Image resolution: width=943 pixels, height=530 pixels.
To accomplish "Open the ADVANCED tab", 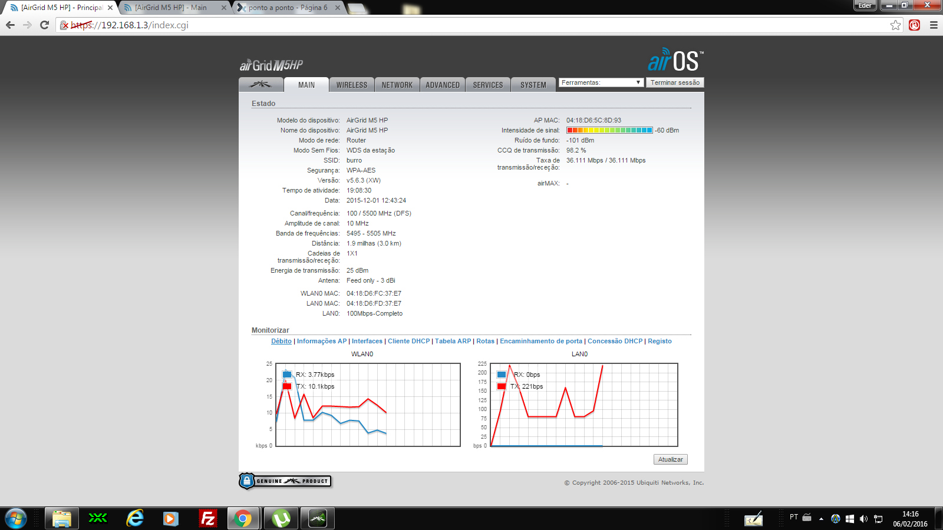I will (x=443, y=85).
